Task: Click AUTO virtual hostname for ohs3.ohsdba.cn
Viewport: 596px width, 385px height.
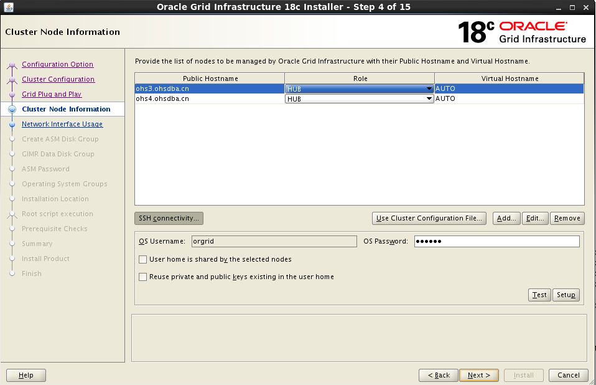Action: [509, 88]
